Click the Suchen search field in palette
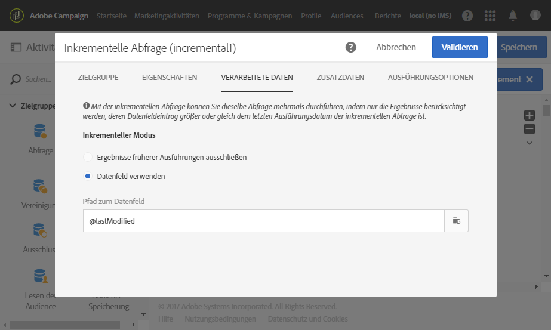 (38, 79)
